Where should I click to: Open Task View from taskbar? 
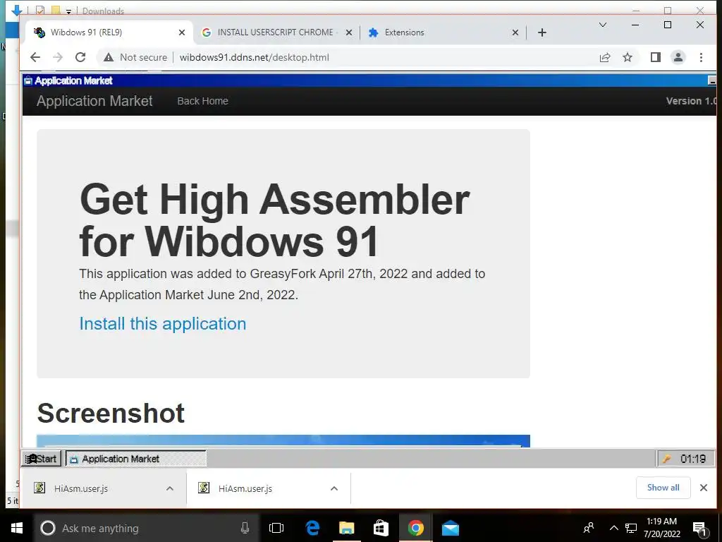tap(276, 528)
